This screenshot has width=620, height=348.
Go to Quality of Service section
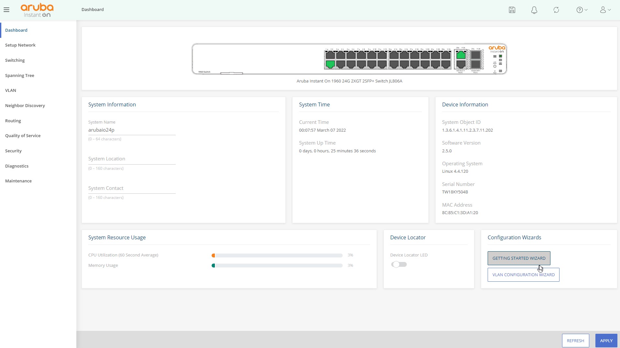click(x=23, y=136)
